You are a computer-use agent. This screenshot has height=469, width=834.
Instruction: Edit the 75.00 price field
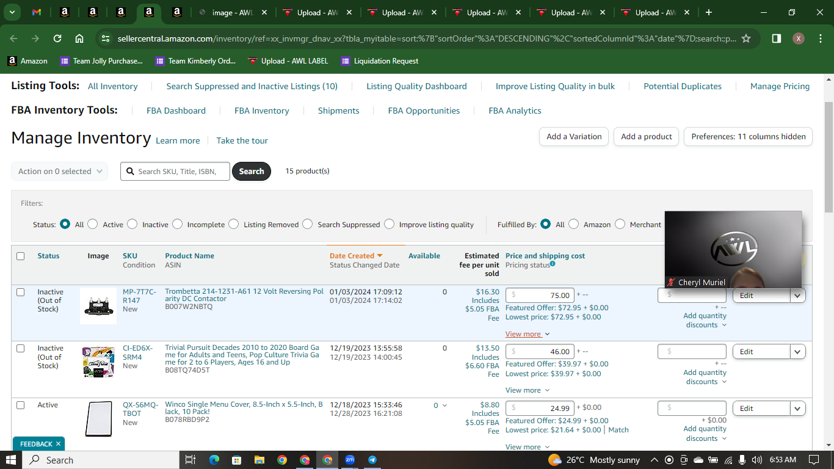coord(540,296)
